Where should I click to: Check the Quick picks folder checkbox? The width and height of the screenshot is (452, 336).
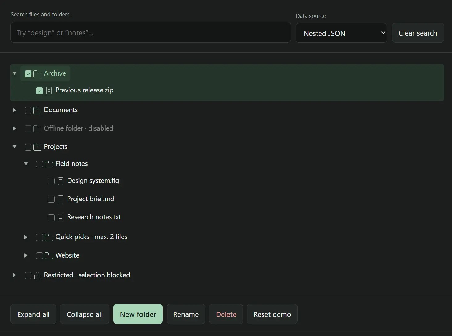39,237
